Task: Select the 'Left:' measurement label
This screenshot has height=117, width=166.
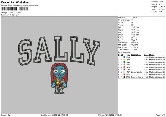Action: (120, 27)
